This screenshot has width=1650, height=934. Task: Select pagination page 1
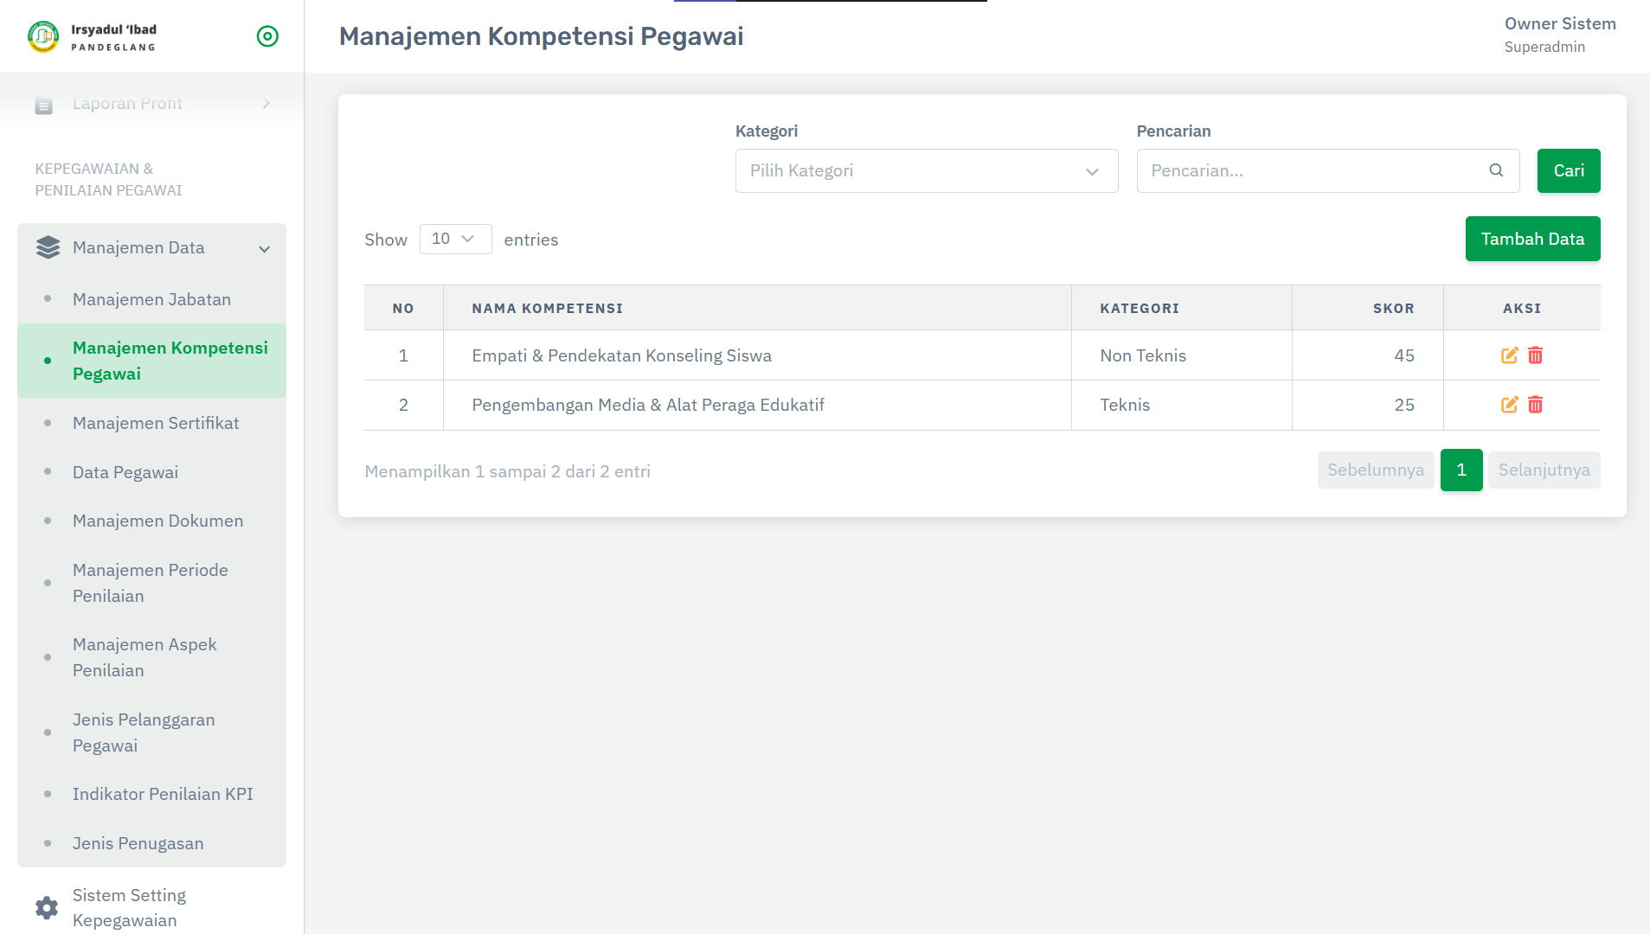coord(1461,470)
